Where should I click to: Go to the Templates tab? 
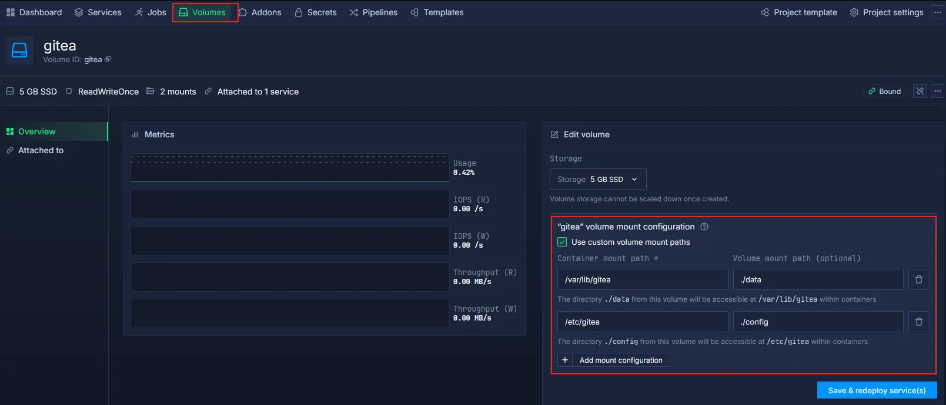437,12
